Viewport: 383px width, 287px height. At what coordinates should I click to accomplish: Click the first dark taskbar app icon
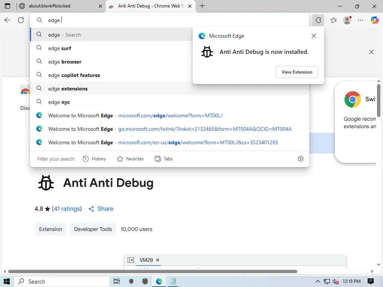point(131,281)
